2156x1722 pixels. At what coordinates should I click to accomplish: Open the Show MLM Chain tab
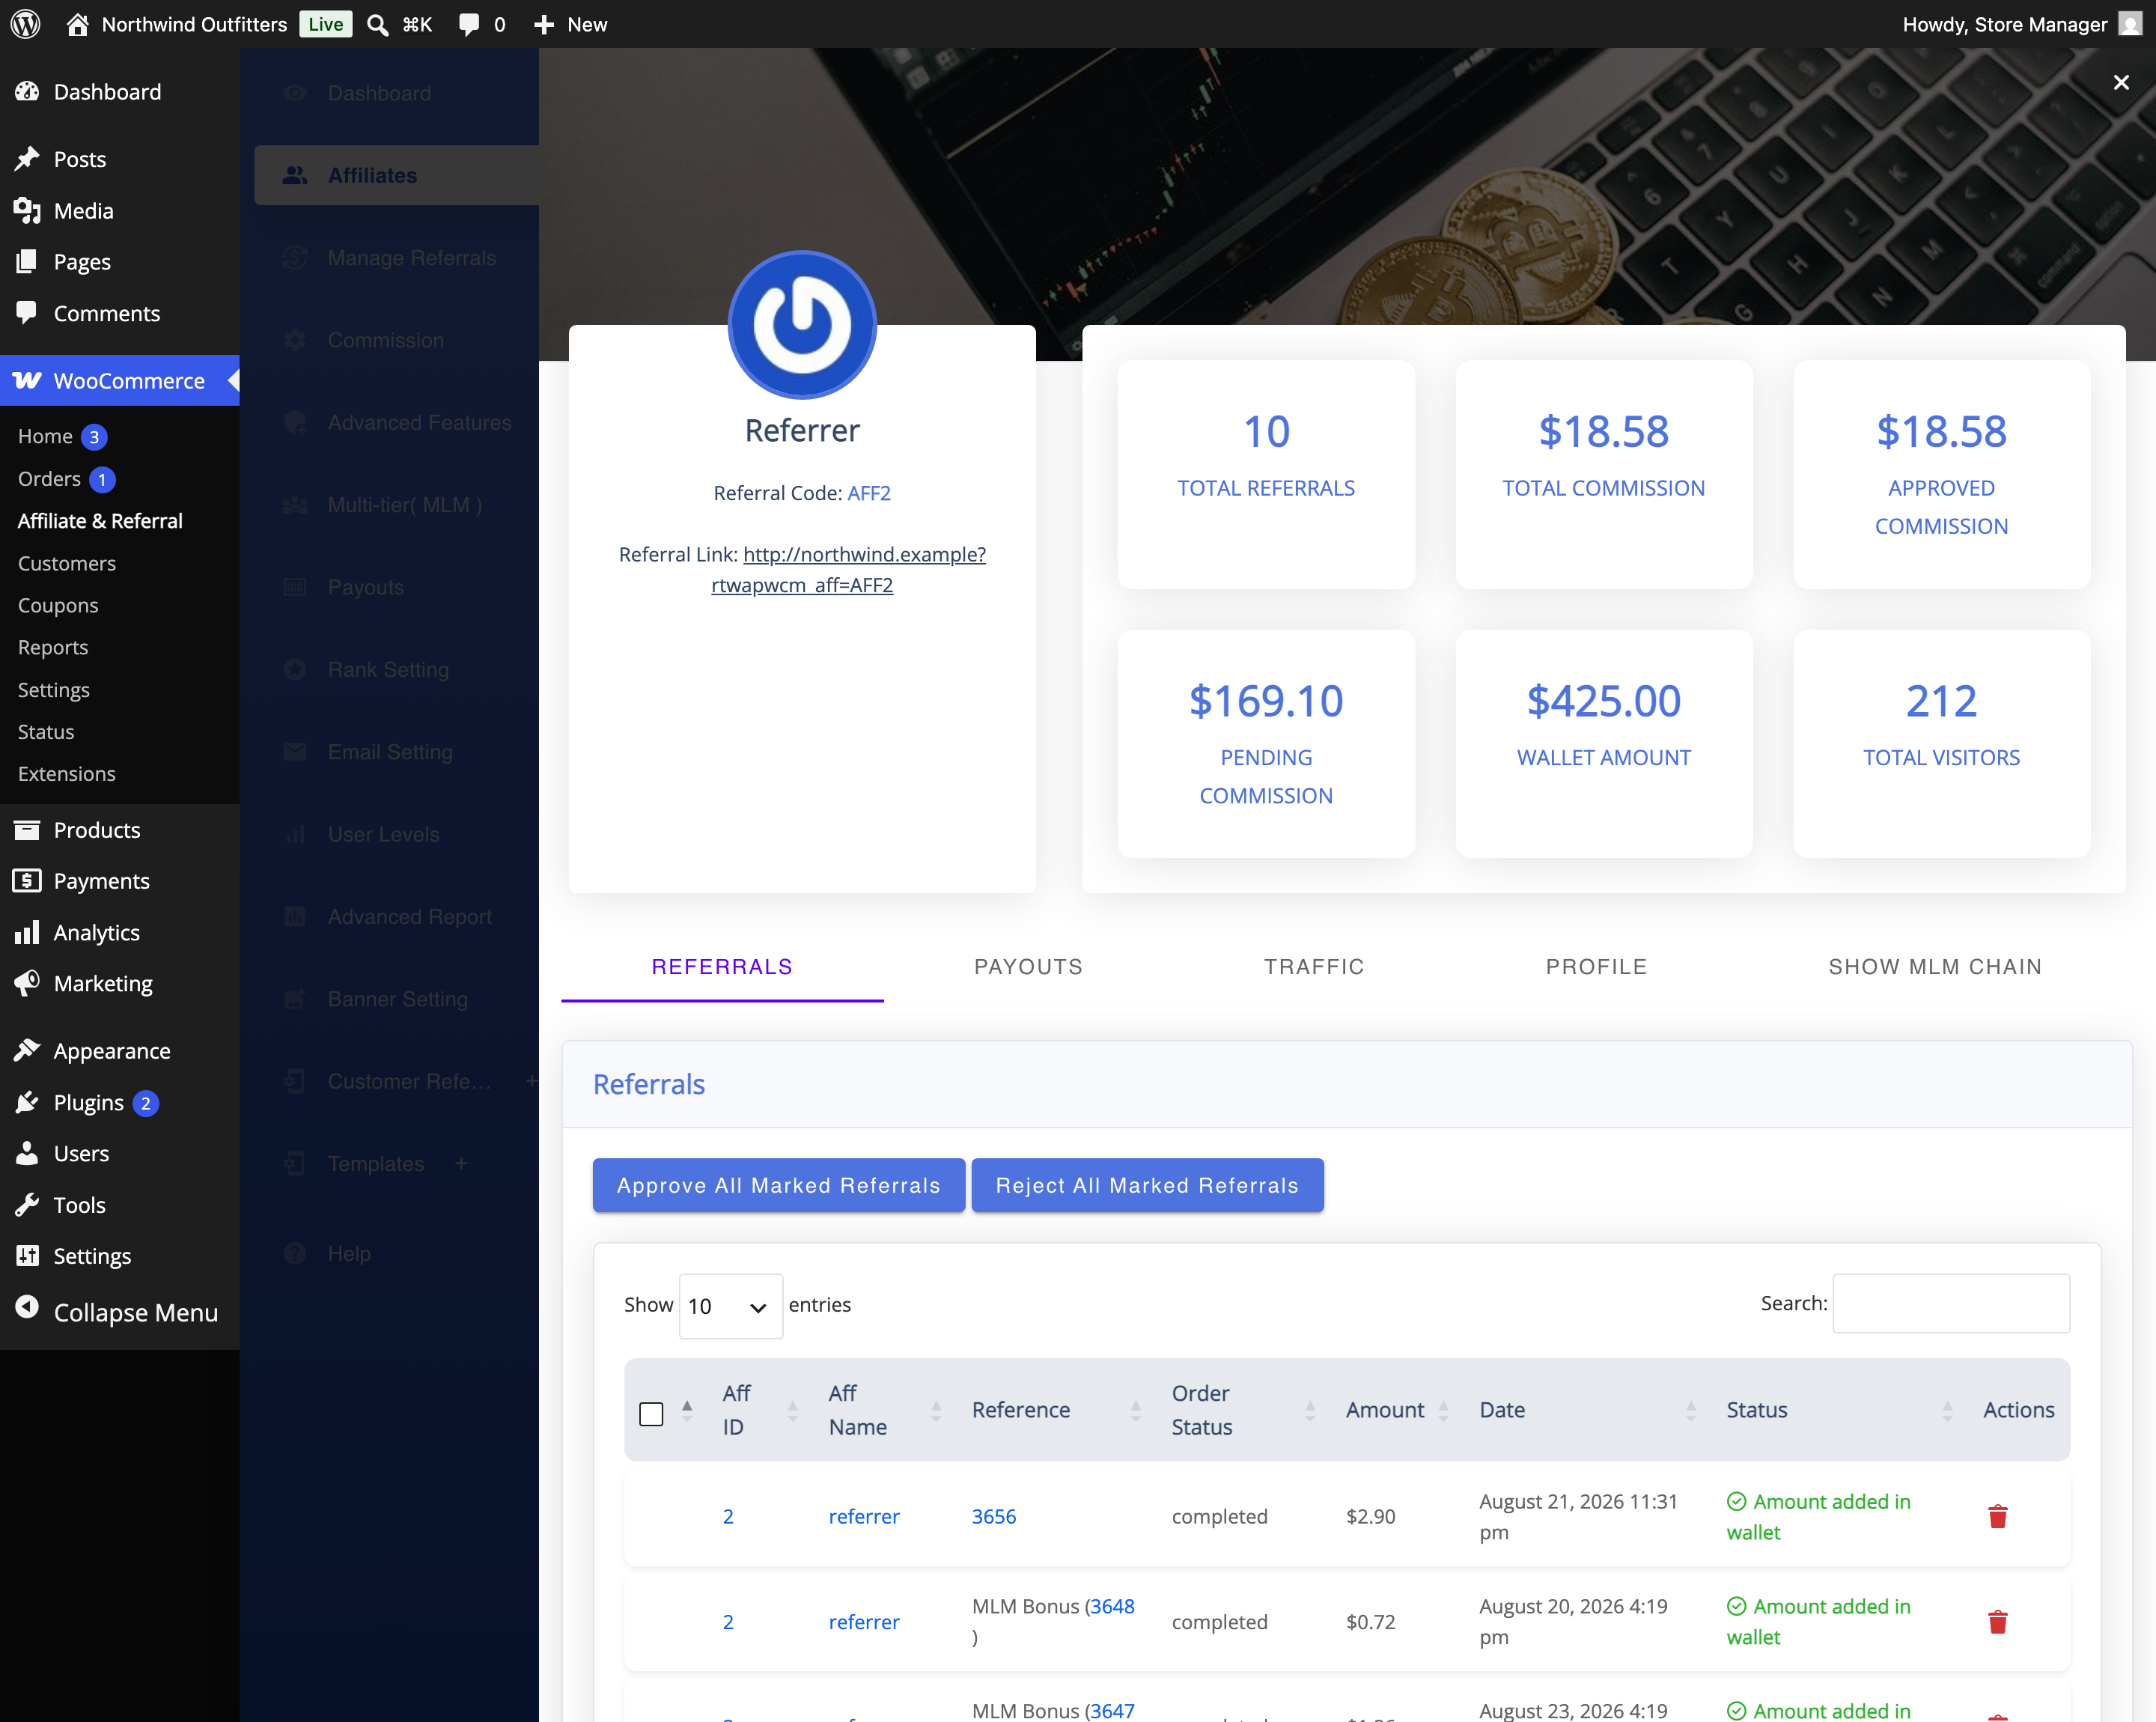[1935, 966]
